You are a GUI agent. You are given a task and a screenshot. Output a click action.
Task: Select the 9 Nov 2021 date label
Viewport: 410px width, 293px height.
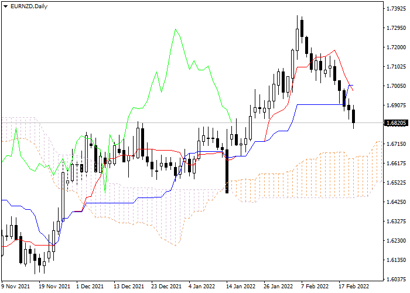[16, 287]
